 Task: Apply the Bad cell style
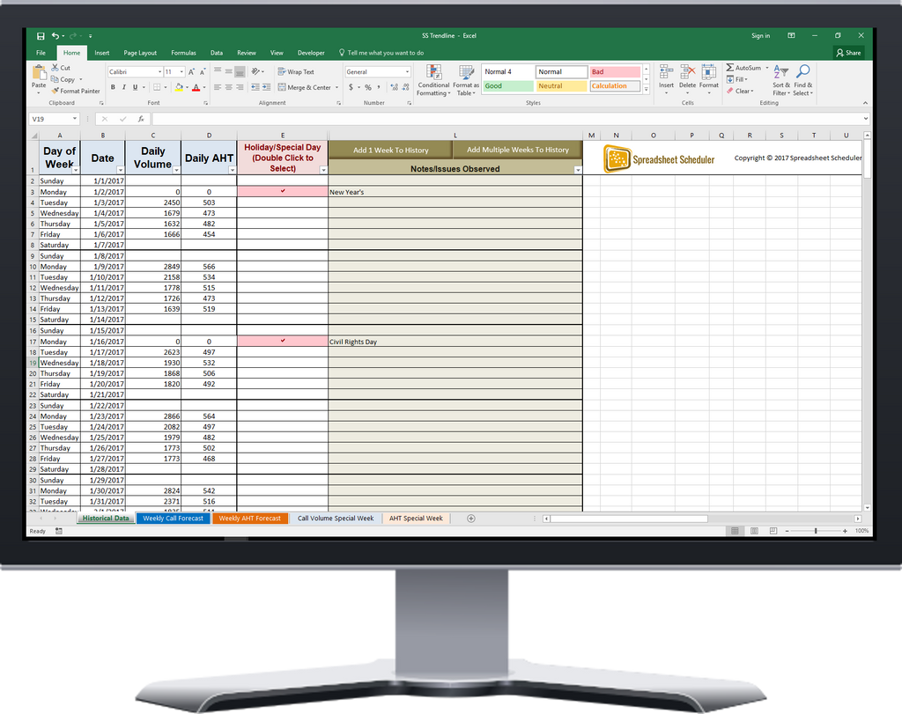point(615,72)
